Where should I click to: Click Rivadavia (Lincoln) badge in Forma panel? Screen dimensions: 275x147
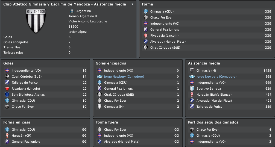(146, 36)
